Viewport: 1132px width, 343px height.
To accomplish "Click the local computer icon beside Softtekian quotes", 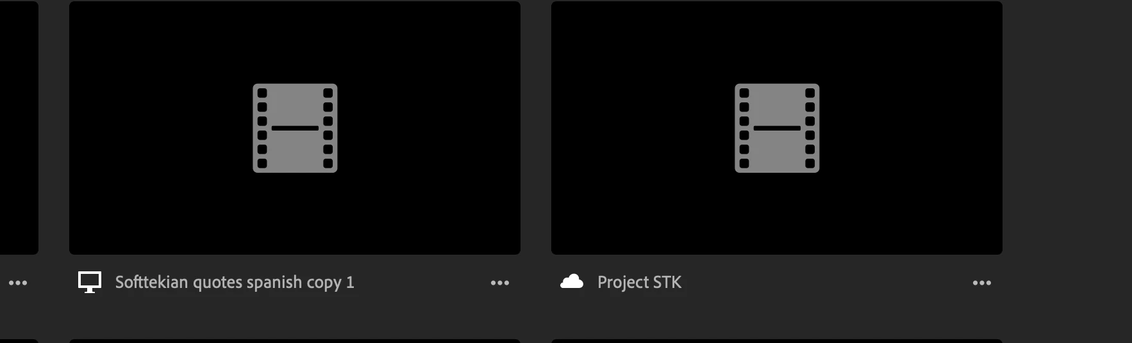I will pos(90,282).
